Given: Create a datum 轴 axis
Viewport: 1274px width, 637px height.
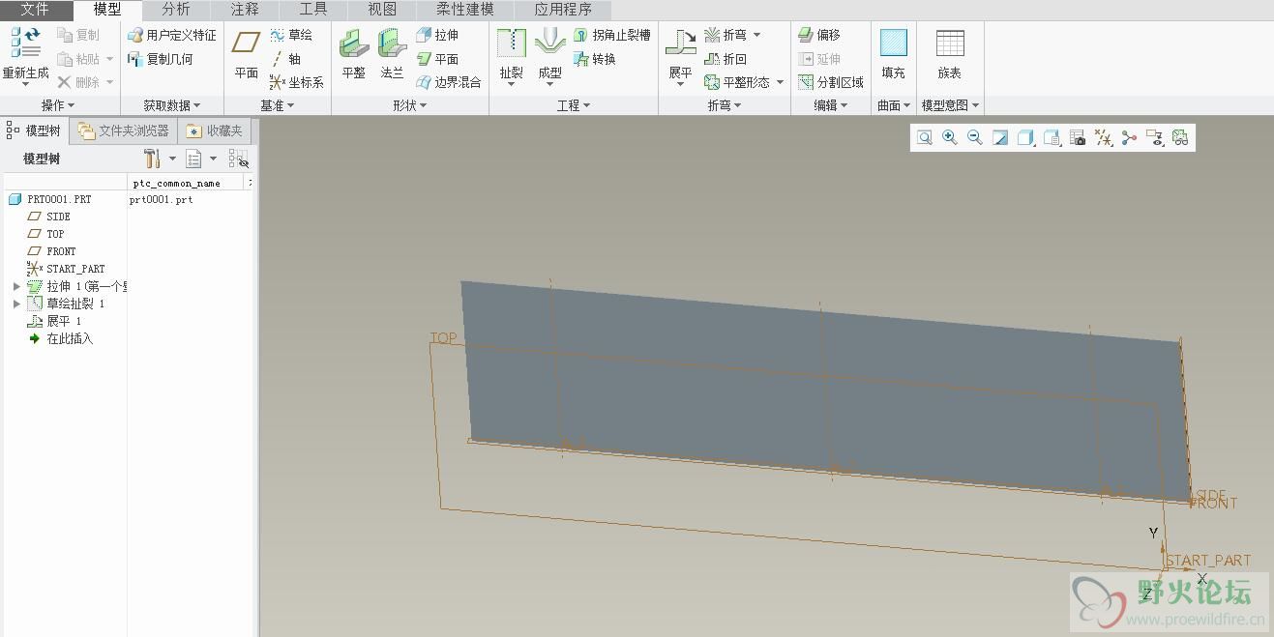Looking at the screenshot, I should 285,59.
